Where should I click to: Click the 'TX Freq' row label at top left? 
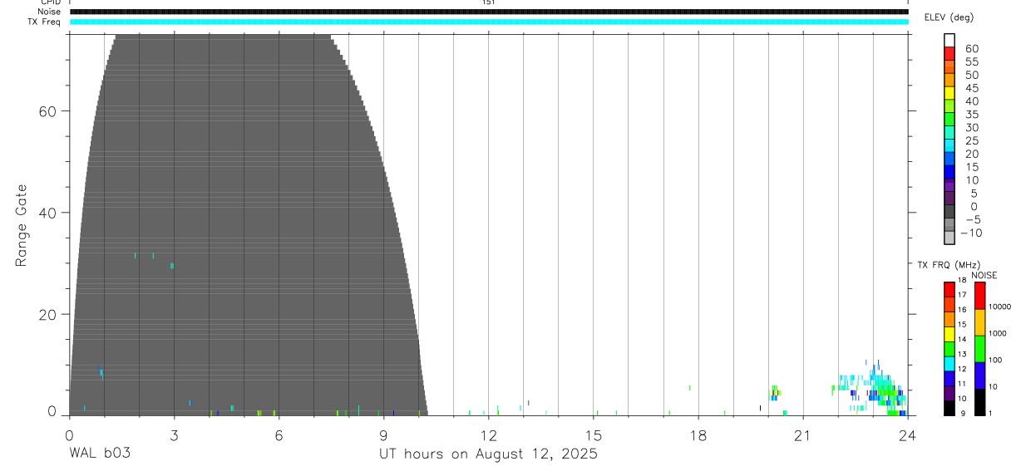45,22
